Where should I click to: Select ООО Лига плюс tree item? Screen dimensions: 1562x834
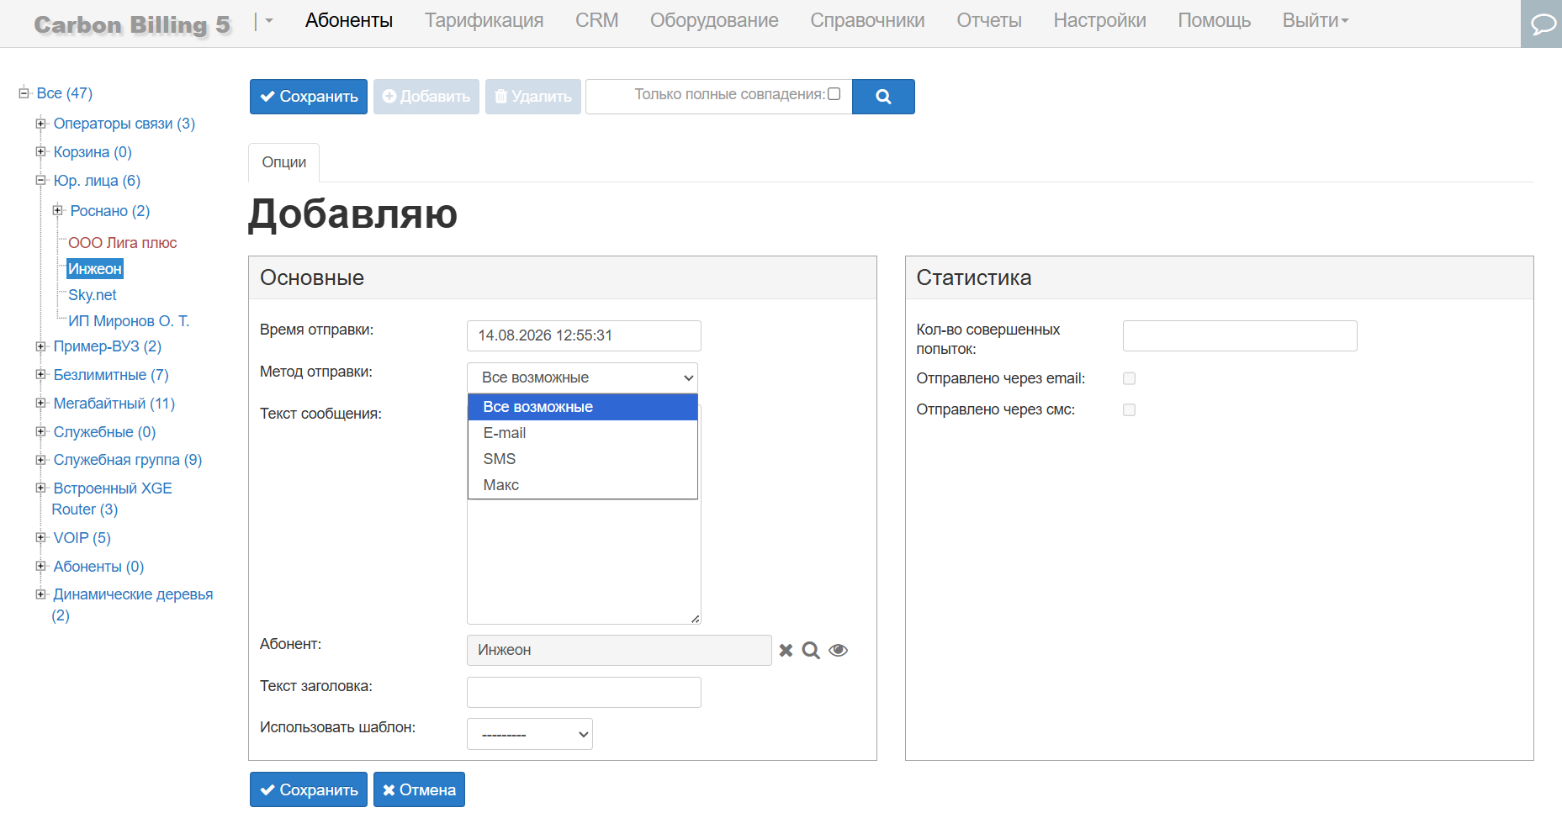click(x=123, y=243)
